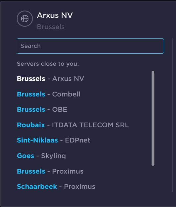Open the Sint-Niklaas city link
This screenshot has height=207, width=176.
pyautogui.click(x=37, y=140)
